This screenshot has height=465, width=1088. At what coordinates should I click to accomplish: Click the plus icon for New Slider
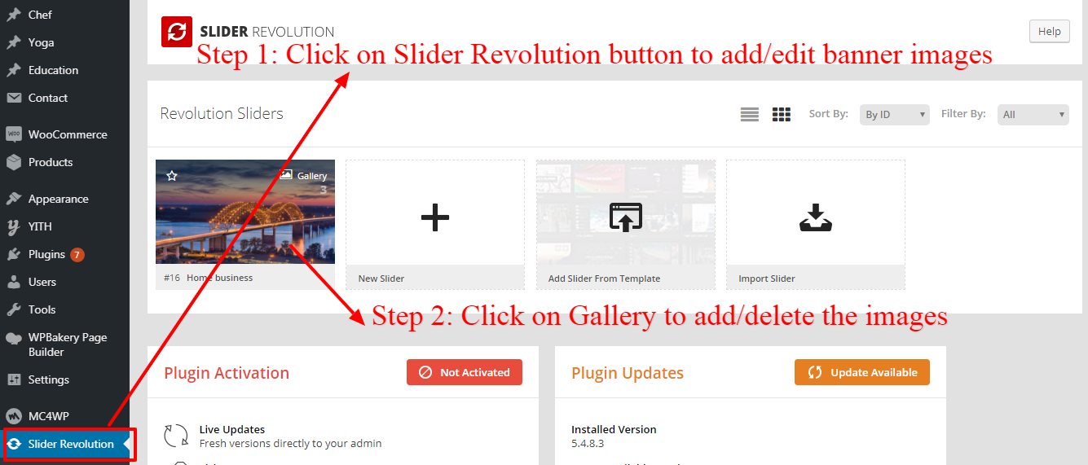[435, 217]
